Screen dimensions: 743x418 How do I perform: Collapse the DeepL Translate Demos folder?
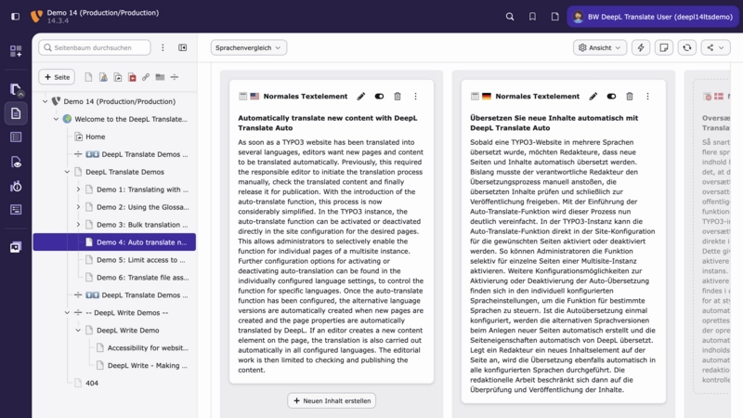tap(67, 172)
